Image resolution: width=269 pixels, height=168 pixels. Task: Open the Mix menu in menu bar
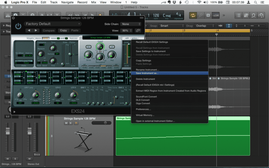click(94, 2)
